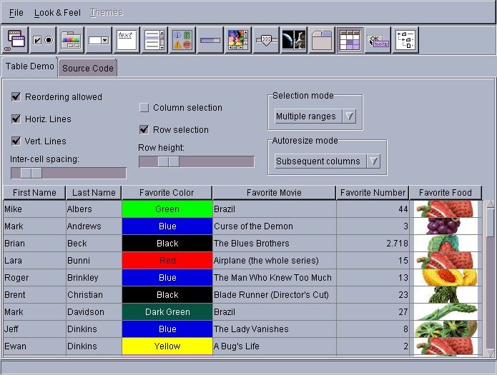Open the ToolTip demo icon
Viewport: 497px width, 375px height.
pos(378,40)
